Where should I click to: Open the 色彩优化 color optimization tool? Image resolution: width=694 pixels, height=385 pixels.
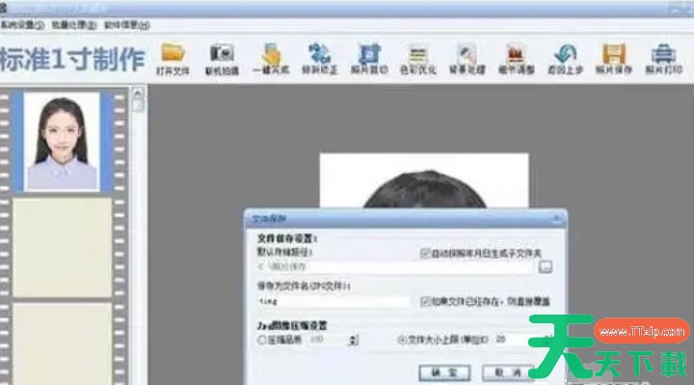coord(417,59)
